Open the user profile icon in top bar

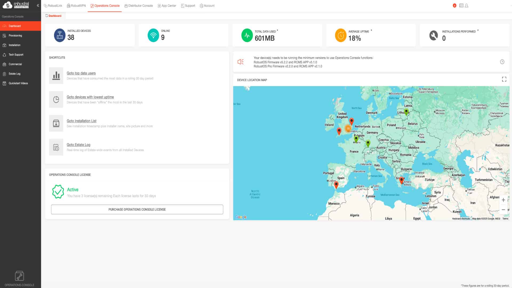coord(466,5)
